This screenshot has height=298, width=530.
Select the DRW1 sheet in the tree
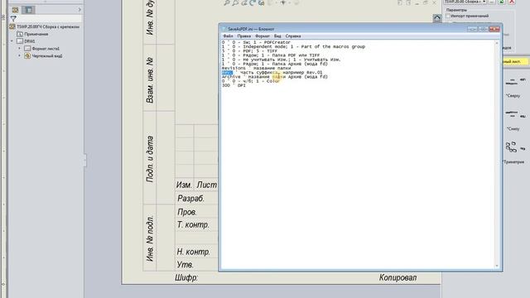point(30,41)
